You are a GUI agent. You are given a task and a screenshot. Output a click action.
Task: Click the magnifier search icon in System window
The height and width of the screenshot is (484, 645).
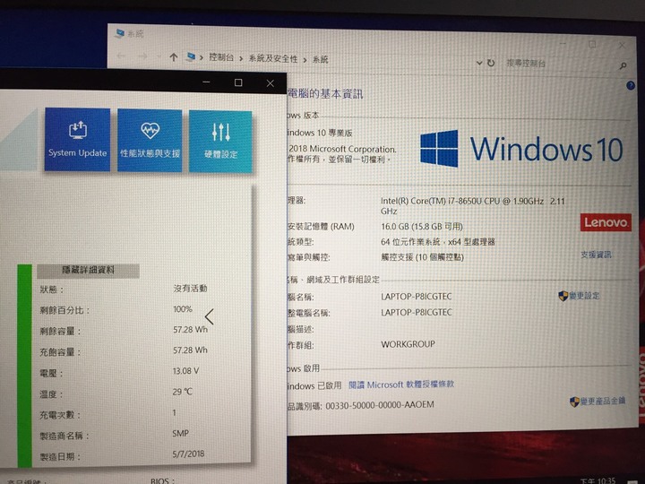pyautogui.click(x=623, y=65)
